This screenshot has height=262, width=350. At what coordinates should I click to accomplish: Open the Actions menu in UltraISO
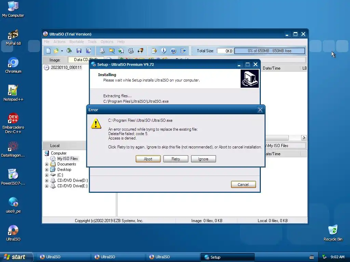(x=59, y=42)
